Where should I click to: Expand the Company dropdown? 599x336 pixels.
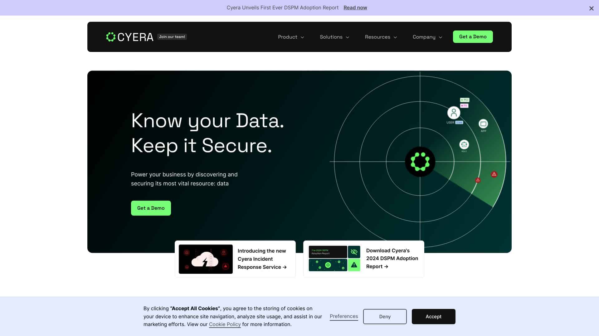(427, 37)
